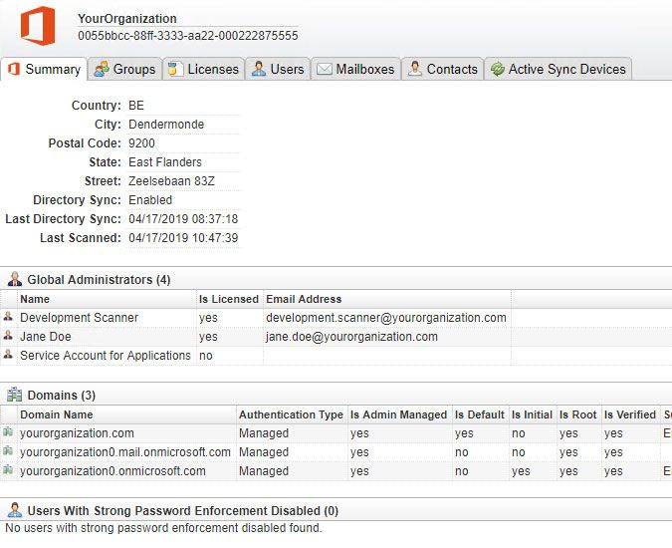This screenshot has width=672, height=548.
Task: Click the Domains section building icon
Action: pyautogui.click(x=15, y=395)
